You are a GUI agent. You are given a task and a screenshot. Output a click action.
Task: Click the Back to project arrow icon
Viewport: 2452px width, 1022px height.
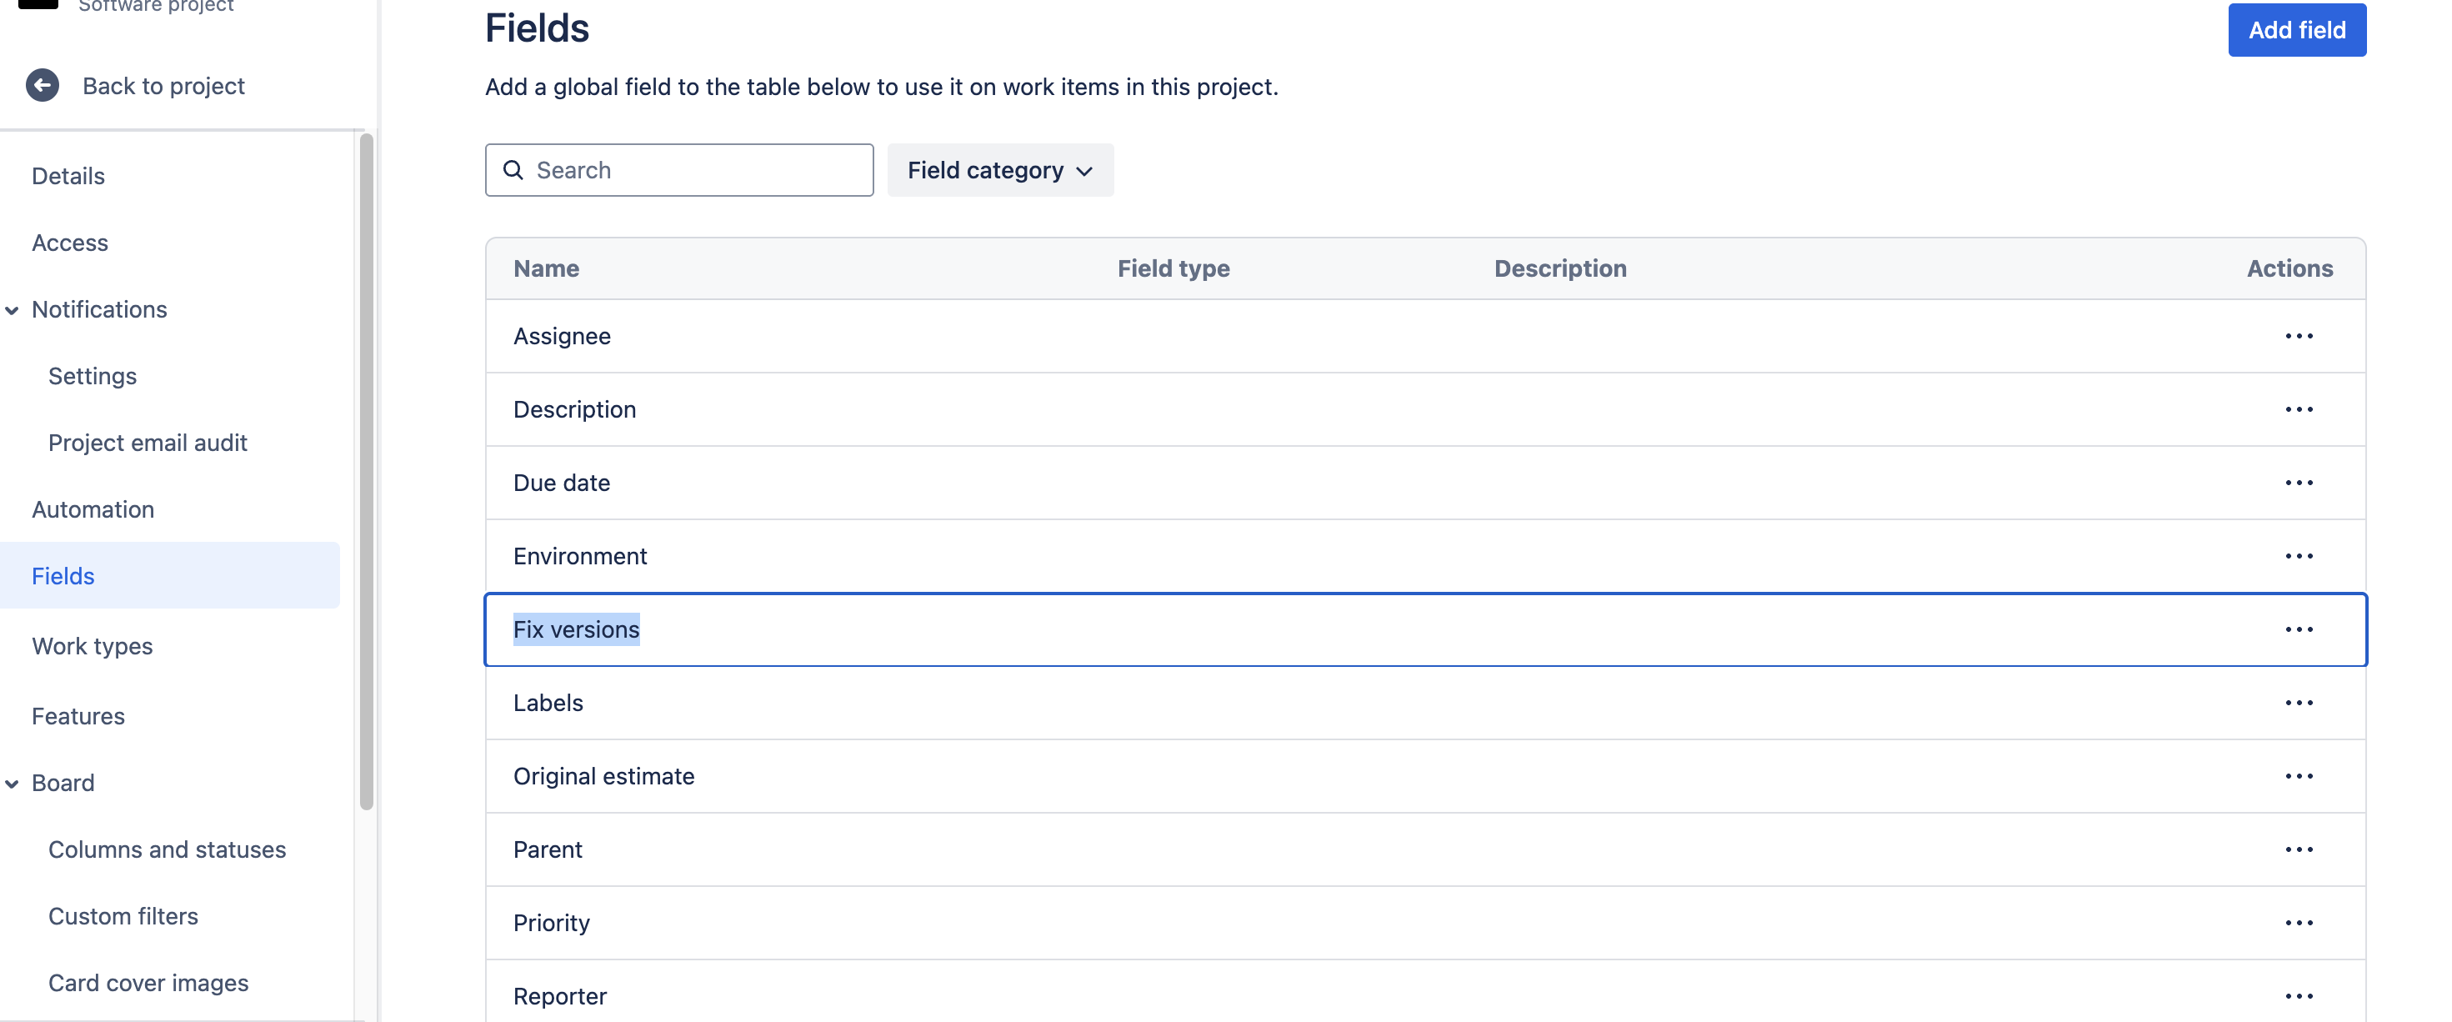click(42, 86)
